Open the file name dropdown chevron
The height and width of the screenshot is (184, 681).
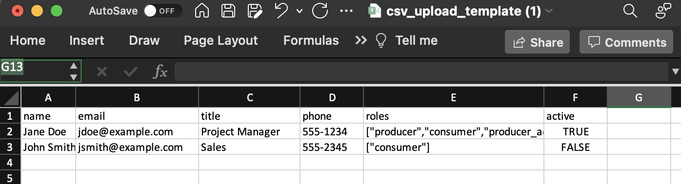click(x=549, y=11)
